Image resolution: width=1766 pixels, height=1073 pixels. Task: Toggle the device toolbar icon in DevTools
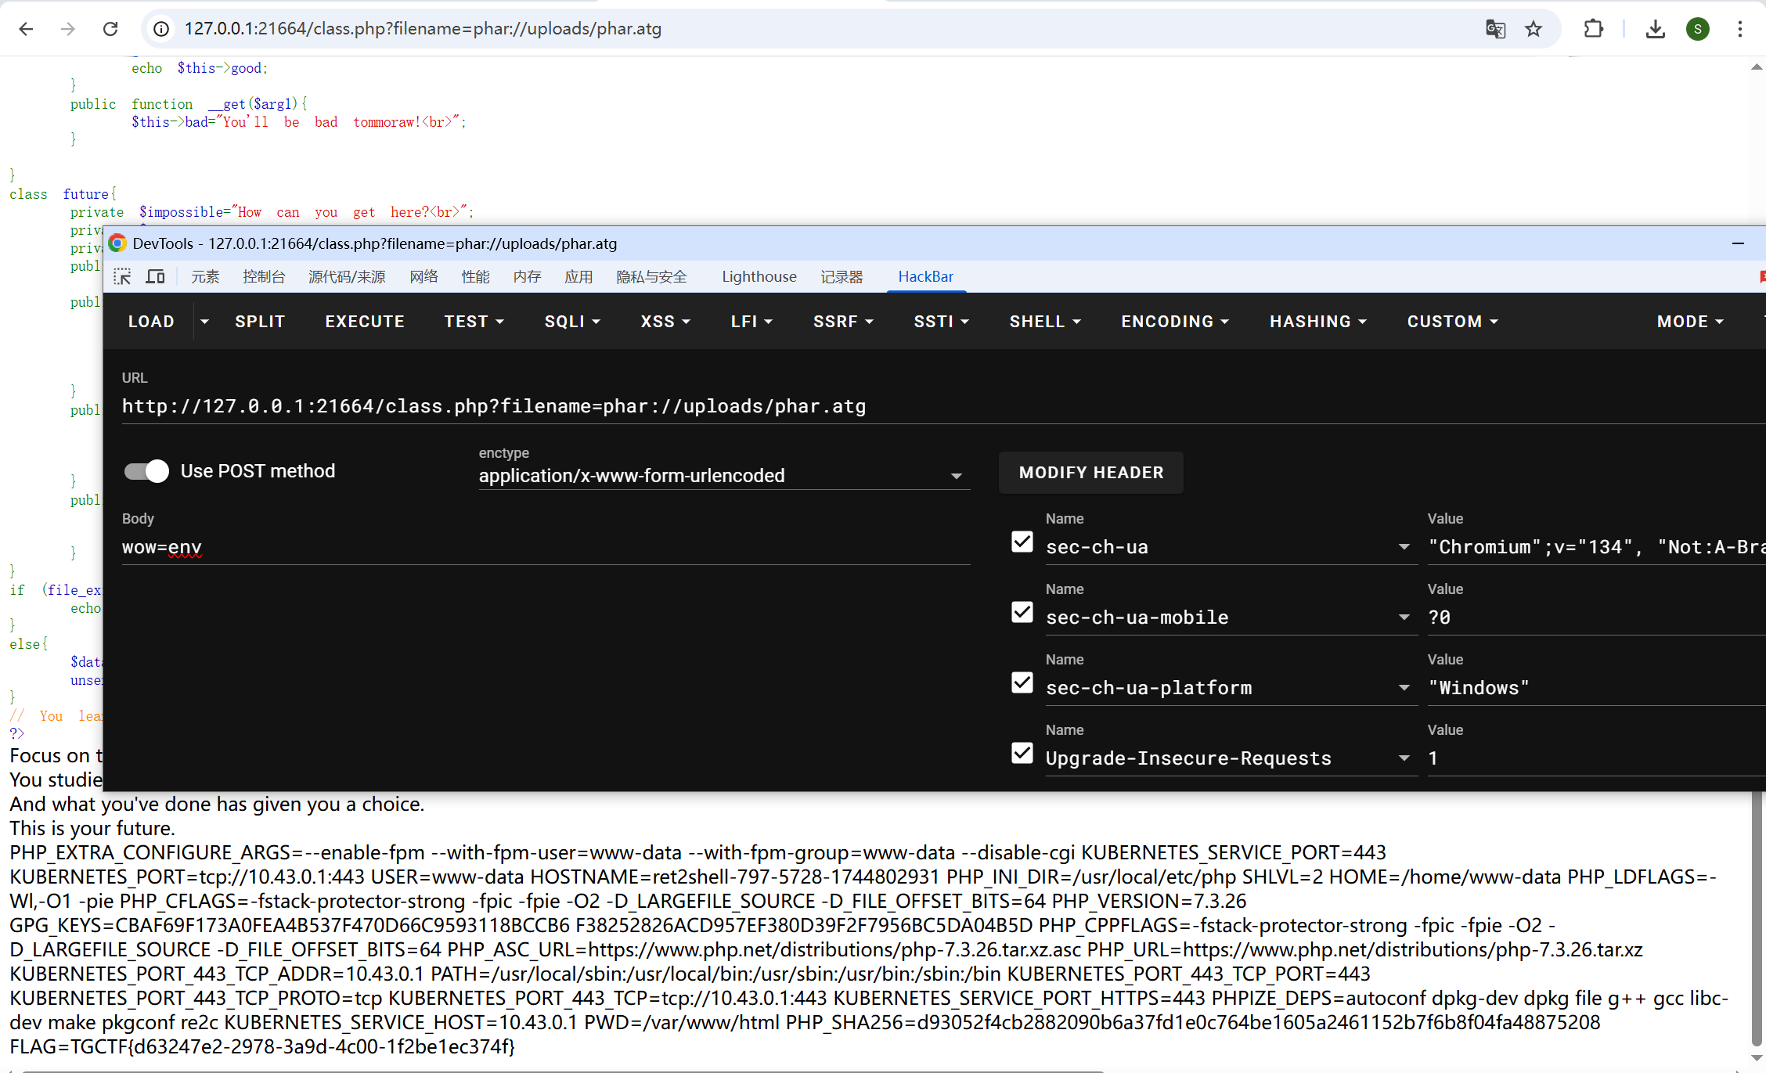[155, 276]
